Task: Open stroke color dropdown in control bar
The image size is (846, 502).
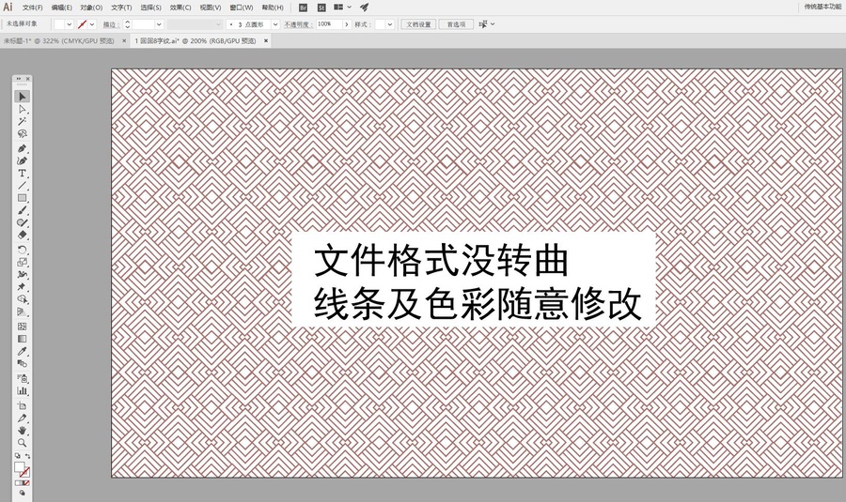Action: click(92, 24)
